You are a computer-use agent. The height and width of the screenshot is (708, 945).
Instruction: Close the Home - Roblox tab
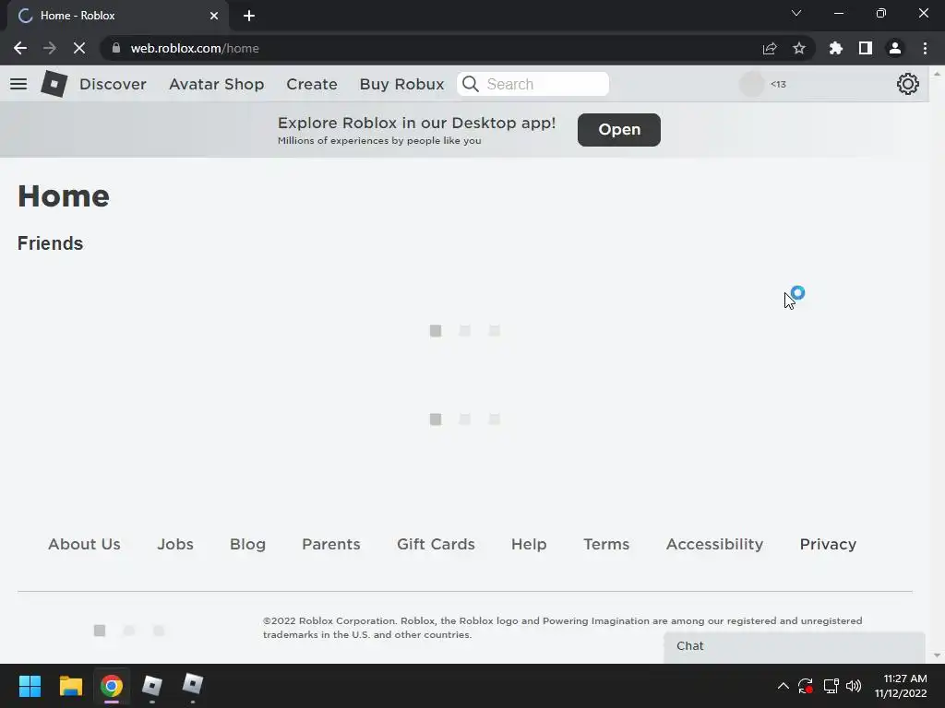point(214,16)
